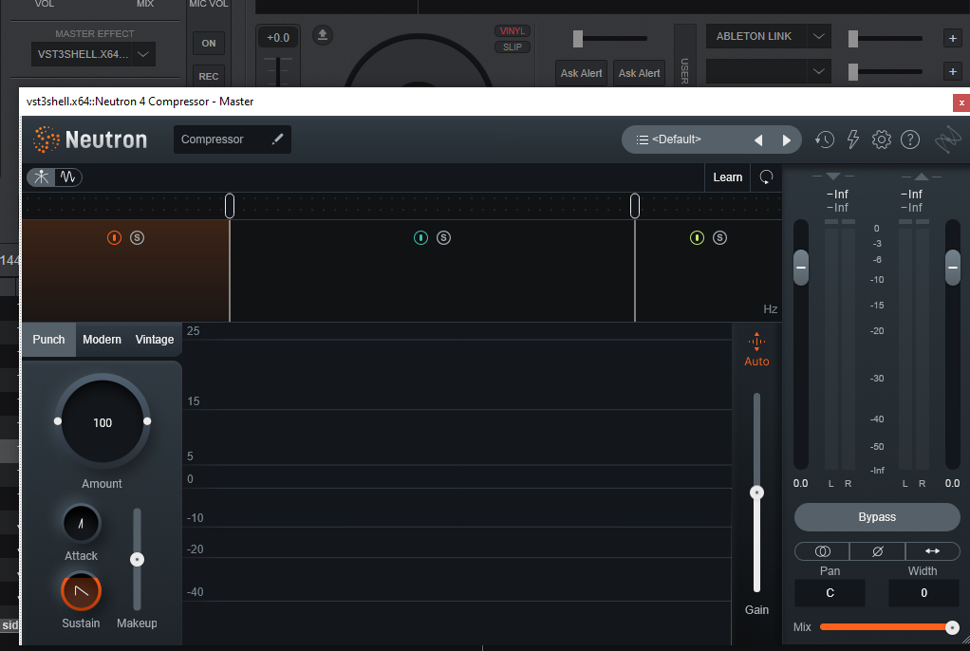Select the figure-shaped view icon in mode switch
Image resolution: width=970 pixels, height=651 pixels.
click(42, 177)
